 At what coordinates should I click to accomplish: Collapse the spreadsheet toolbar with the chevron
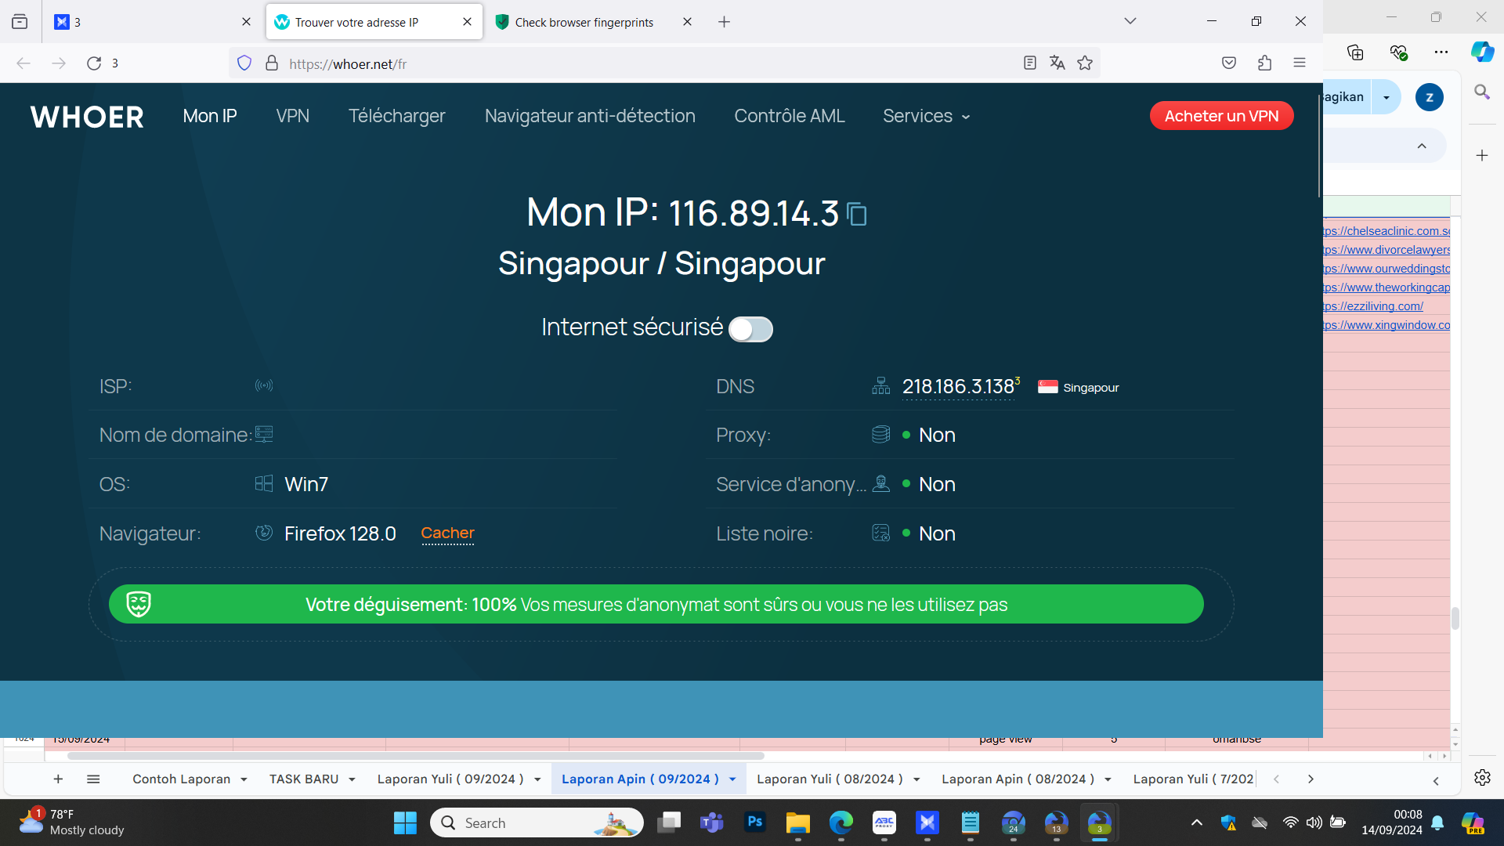click(x=1422, y=146)
